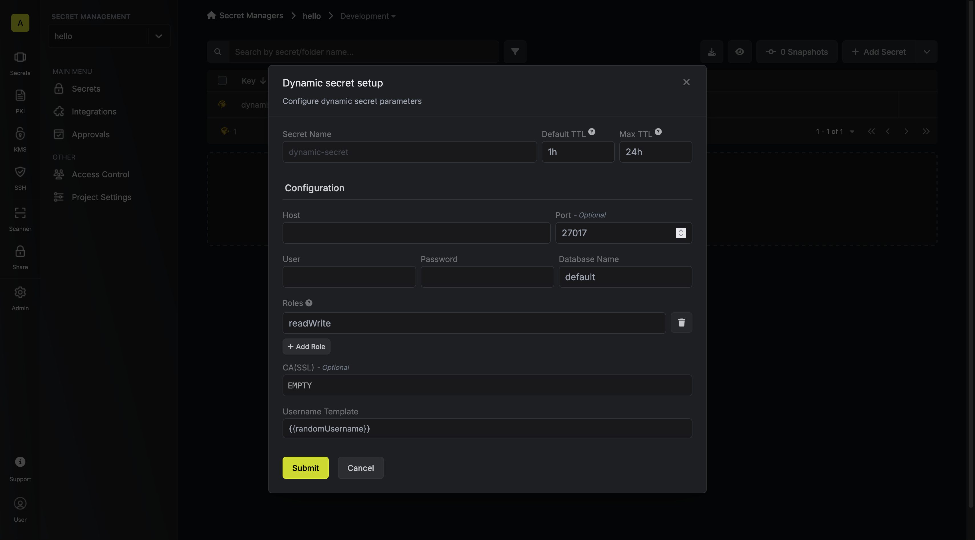Click the page vertical scrollbar
The width and height of the screenshot is (975, 540).
971,253
